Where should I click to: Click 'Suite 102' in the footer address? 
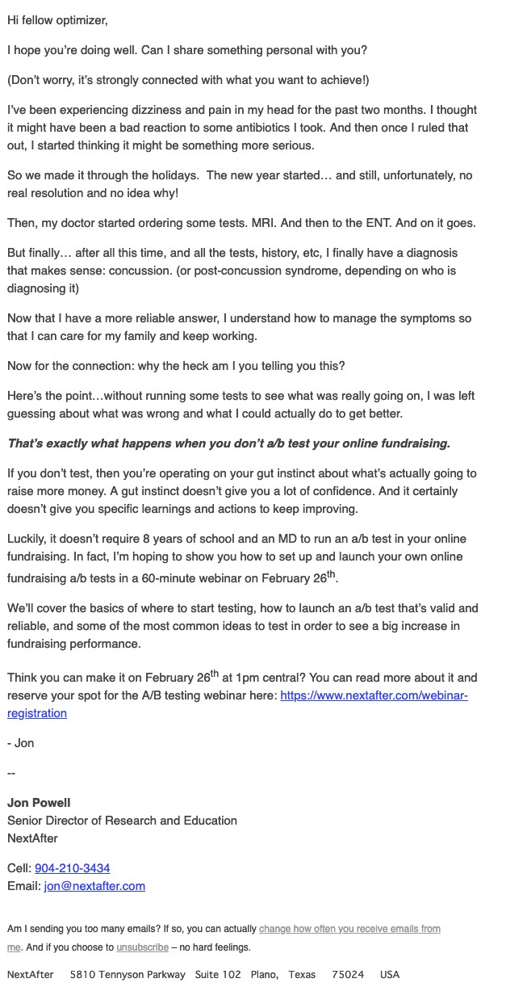(218, 975)
